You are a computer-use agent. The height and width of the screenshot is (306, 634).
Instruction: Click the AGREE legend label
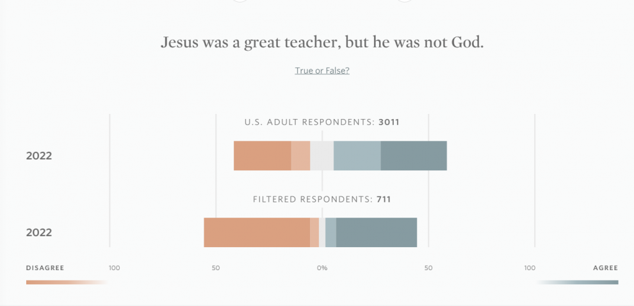coord(605,268)
